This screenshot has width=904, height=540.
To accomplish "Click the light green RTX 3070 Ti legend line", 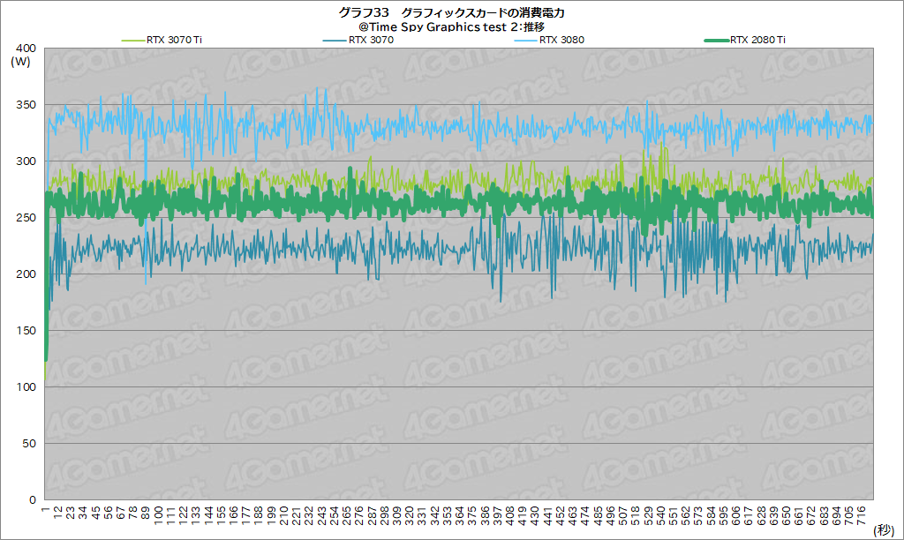I will point(133,41).
